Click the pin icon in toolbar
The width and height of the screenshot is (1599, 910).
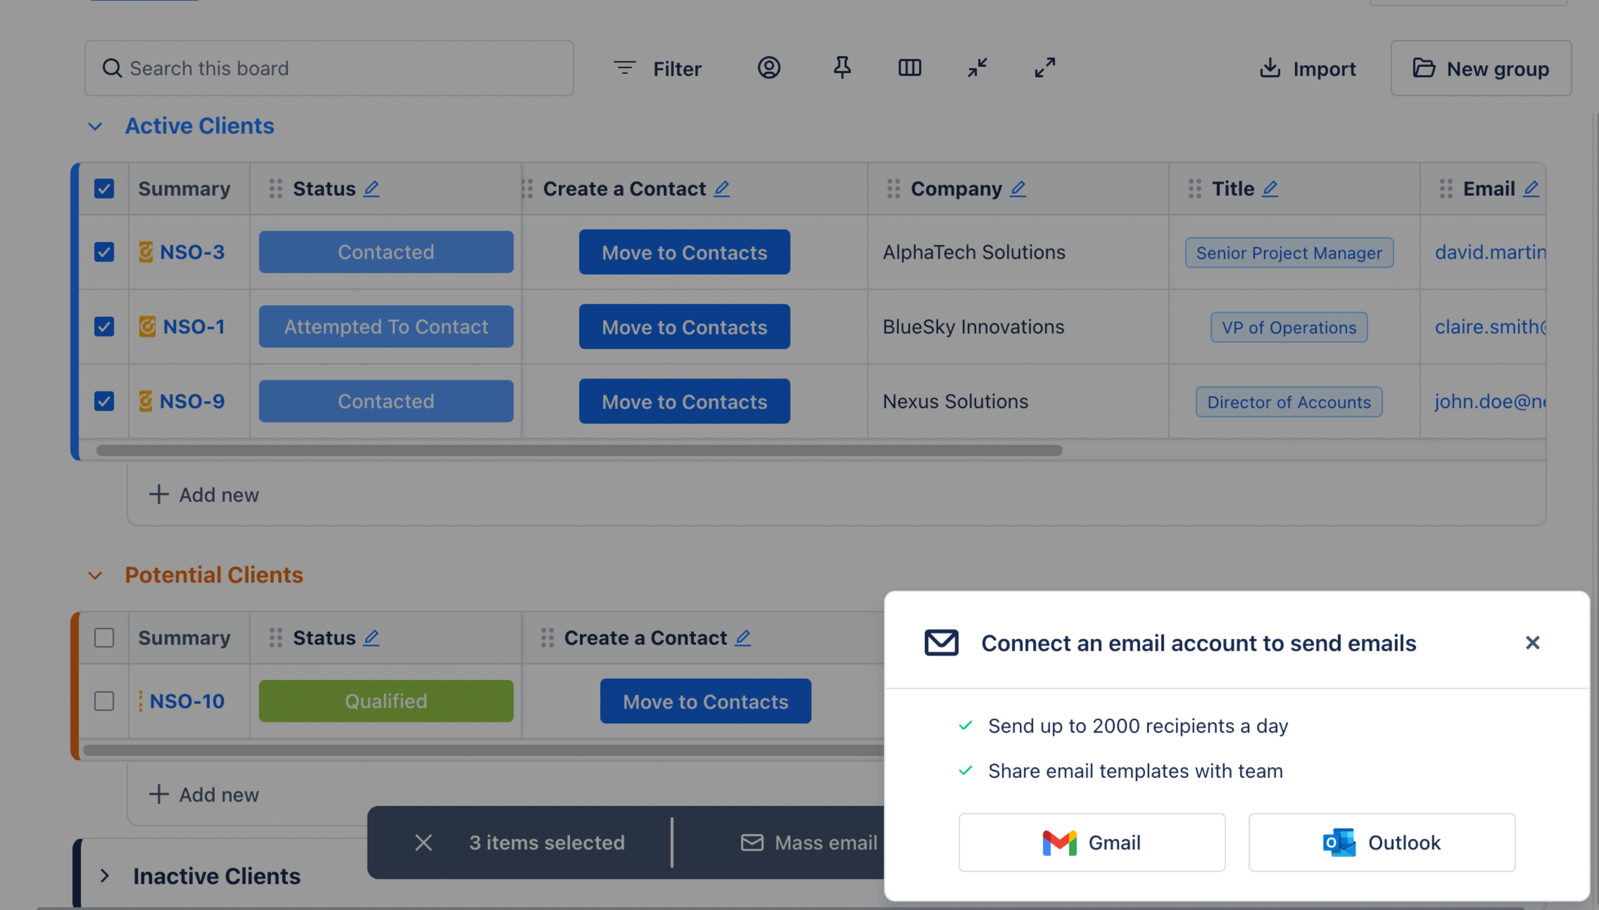pyautogui.click(x=842, y=67)
